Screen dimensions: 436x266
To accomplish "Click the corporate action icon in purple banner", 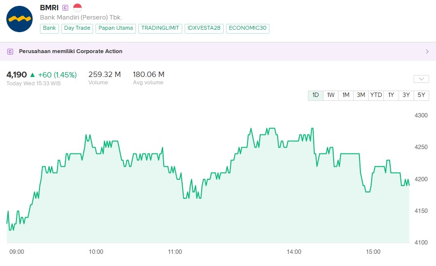I will 10,52.
